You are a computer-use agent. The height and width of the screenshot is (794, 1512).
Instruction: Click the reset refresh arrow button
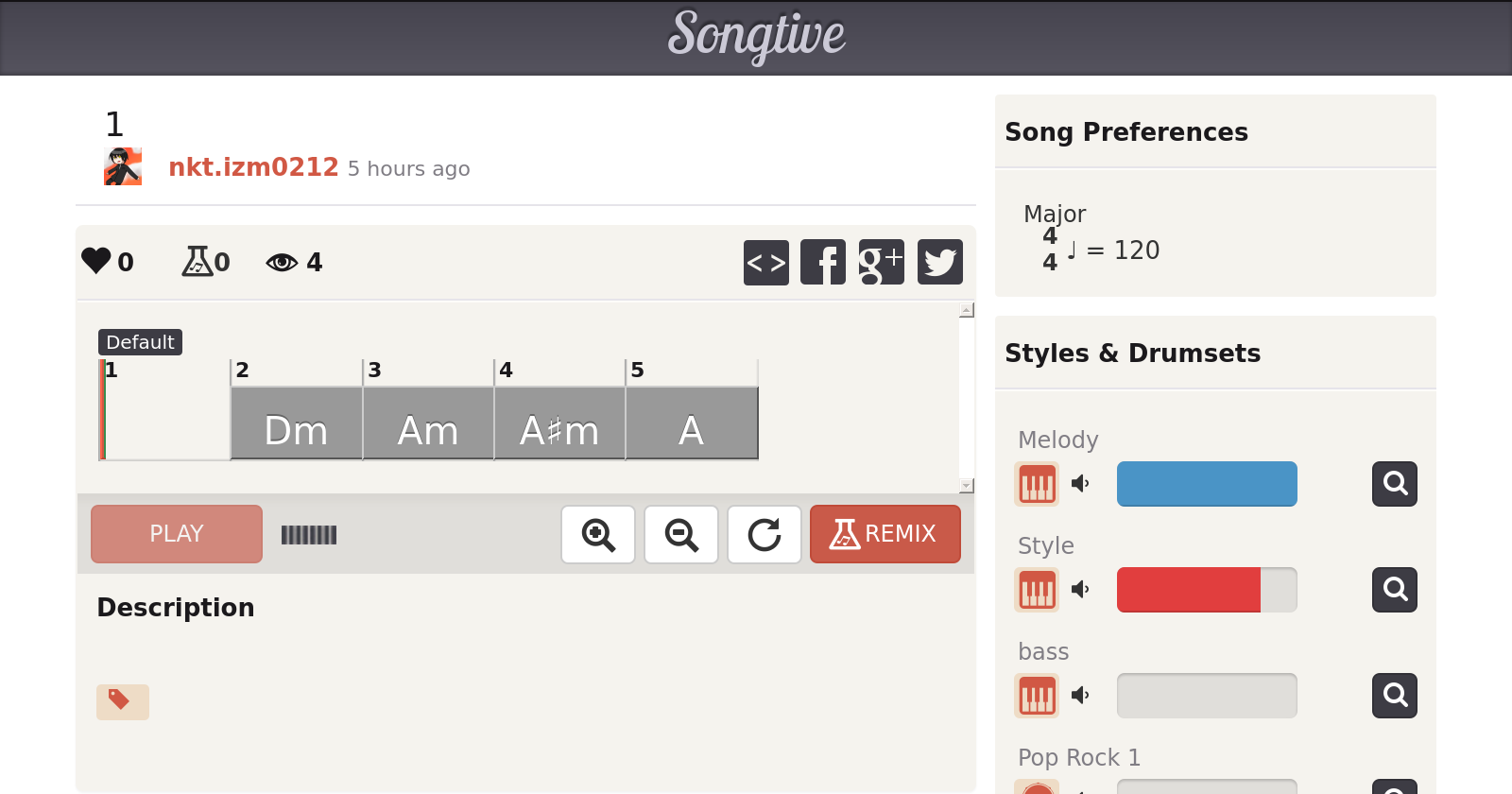pos(765,535)
